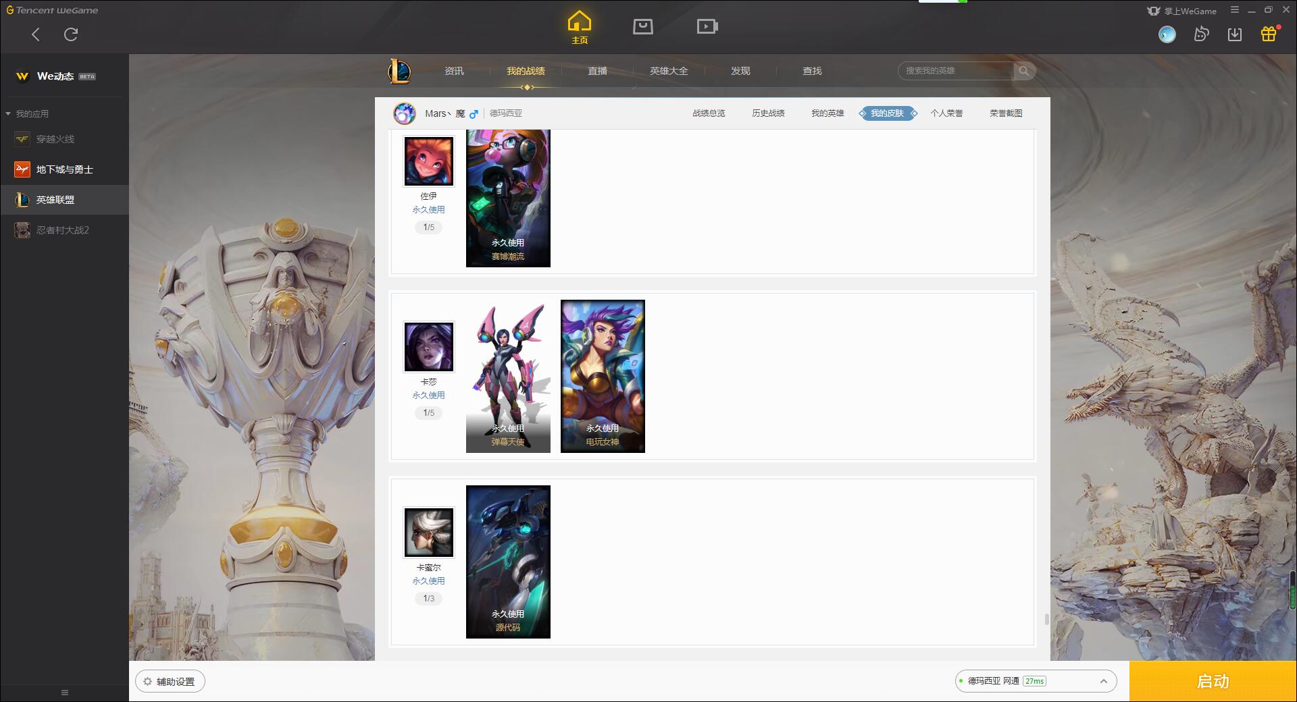Click 永久使用 label under 卡蜜尔 name

[x=429, y=581]
